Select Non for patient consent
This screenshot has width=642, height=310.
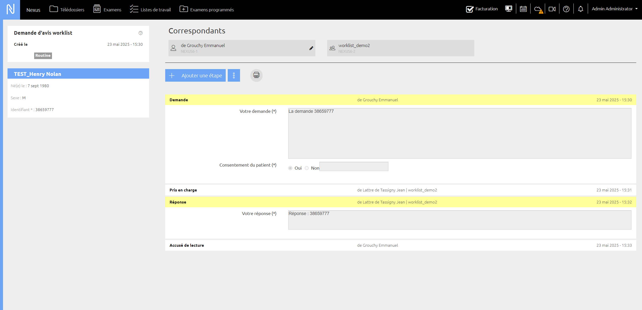(x=307, y=168)
